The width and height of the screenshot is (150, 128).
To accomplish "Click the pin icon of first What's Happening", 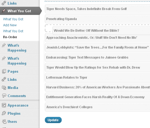I will coord(4,45).
